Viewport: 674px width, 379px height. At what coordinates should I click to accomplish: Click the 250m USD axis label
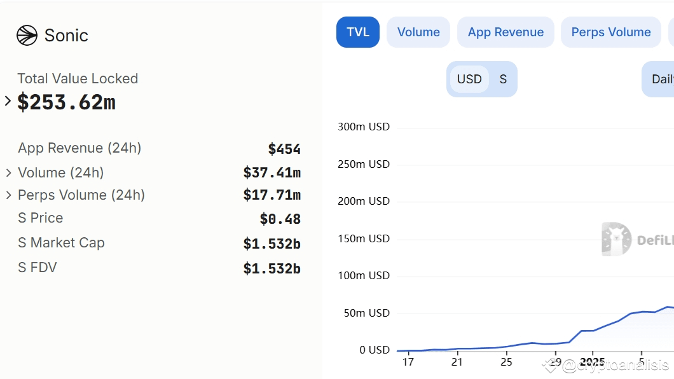(364, 164)
